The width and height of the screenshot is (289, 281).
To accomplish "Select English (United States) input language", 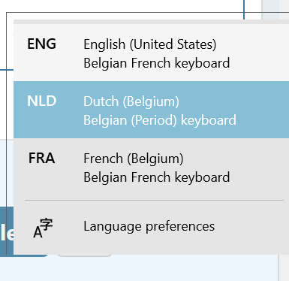I will [150, 44].
